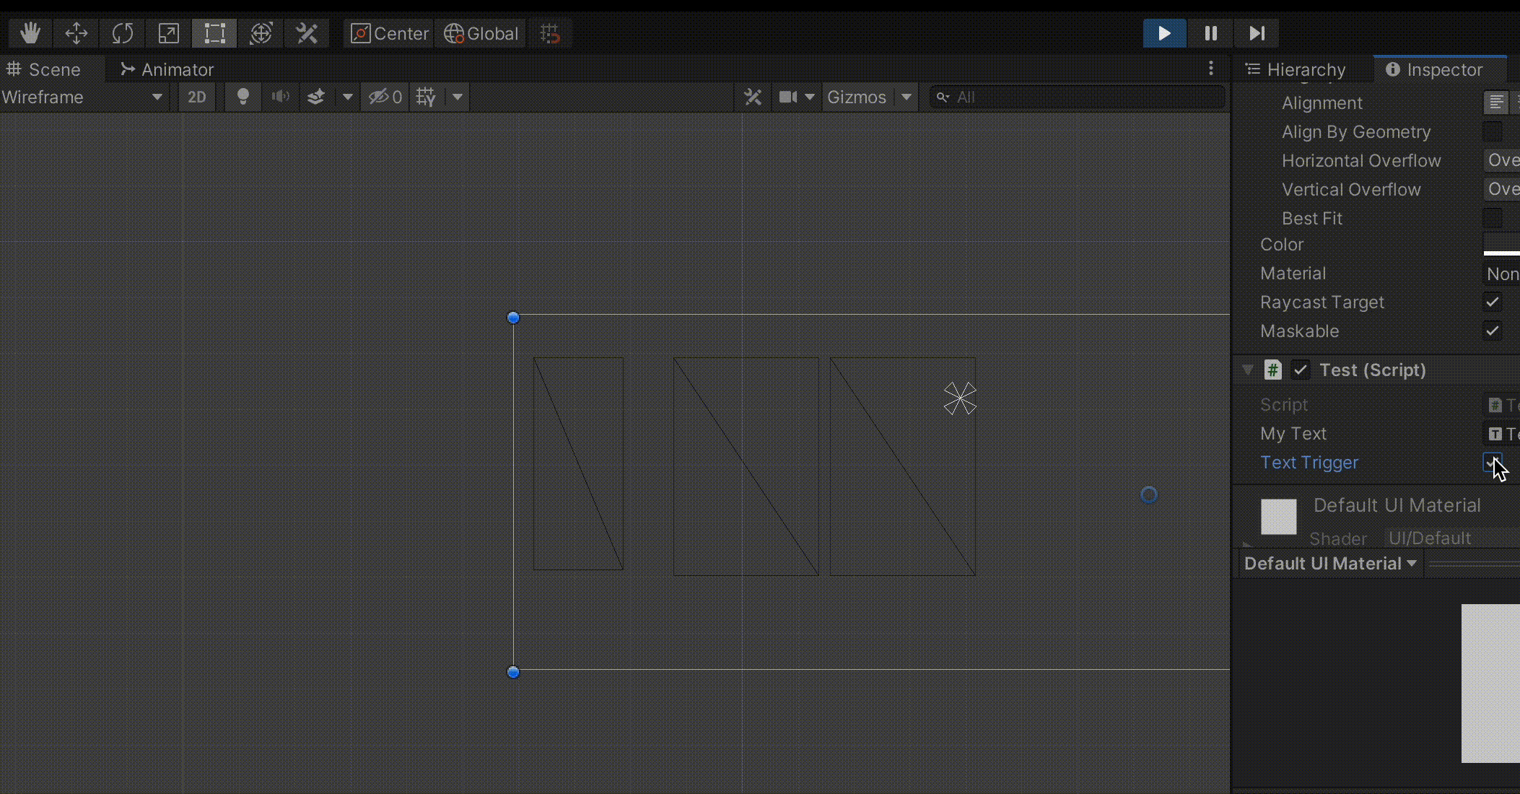Toggle the Text Trigger checkbox
This screenshot has width=1520, height=794.
click(x=1492, y=462)
